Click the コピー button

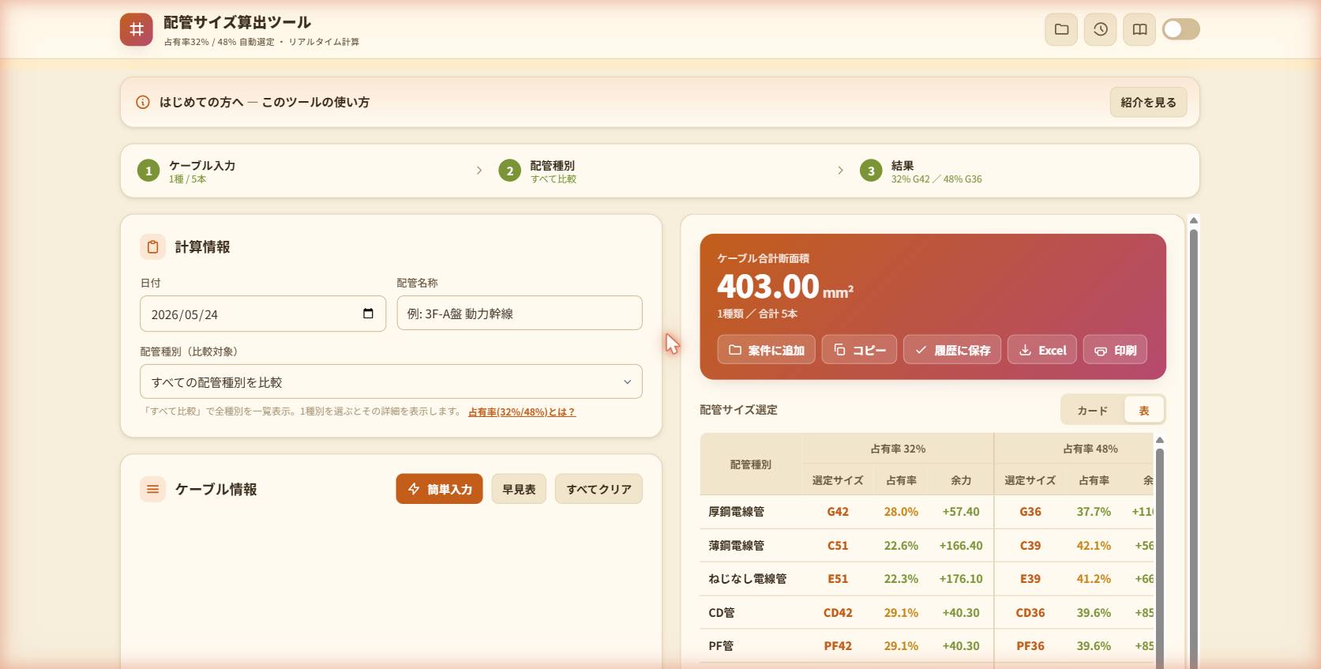859,350
